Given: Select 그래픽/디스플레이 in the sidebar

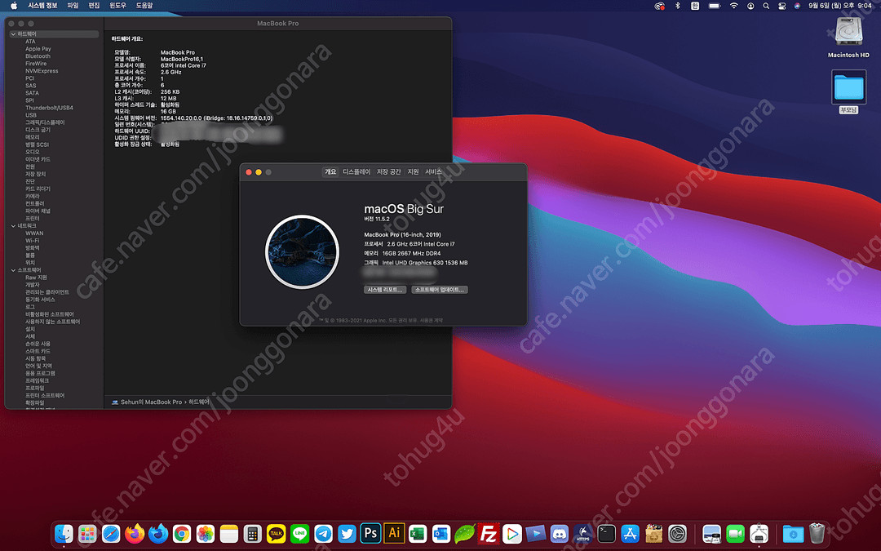Looking at the screenshot, I should [45, 122].
